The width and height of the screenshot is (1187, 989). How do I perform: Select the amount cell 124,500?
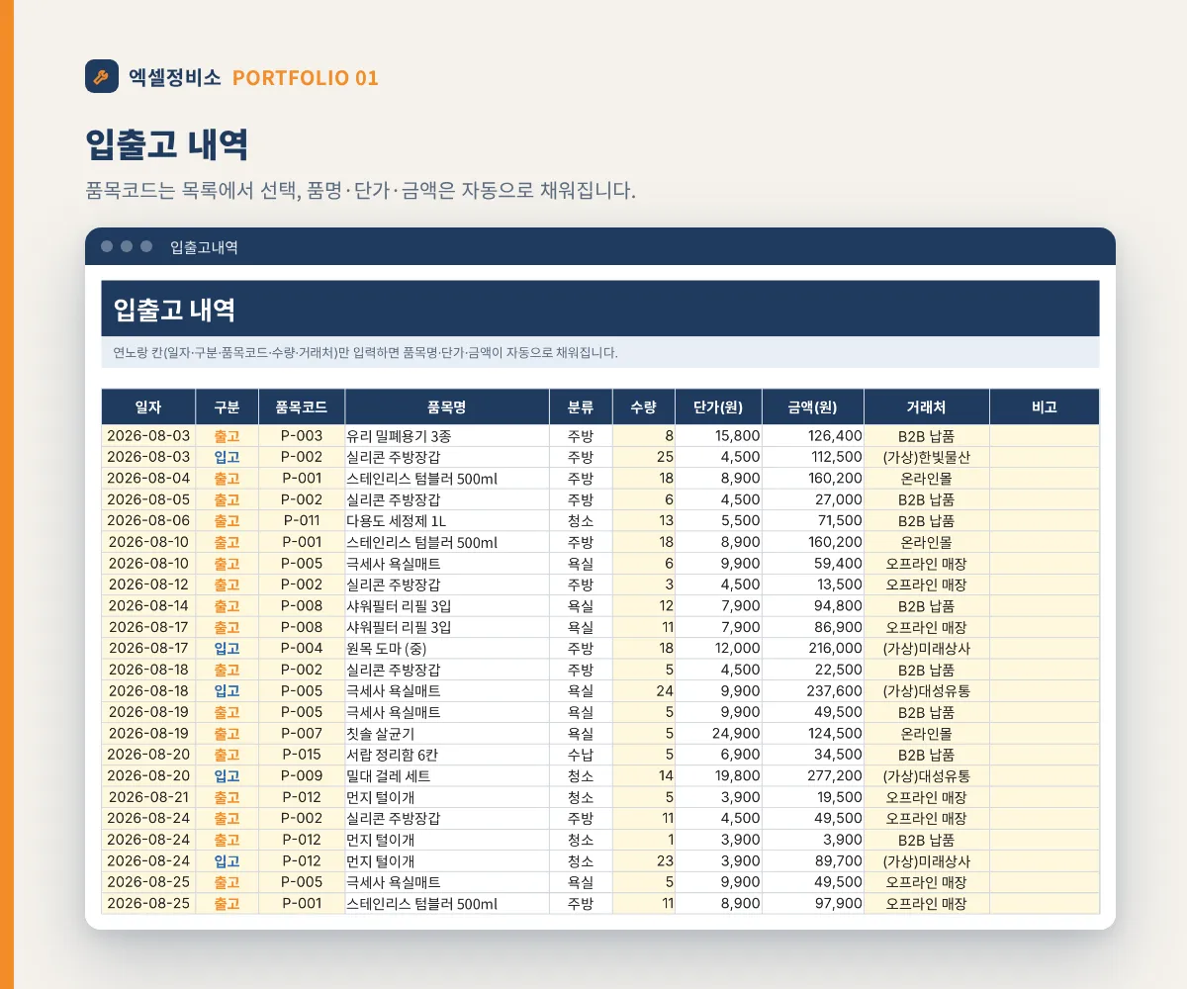pos(813,733)
